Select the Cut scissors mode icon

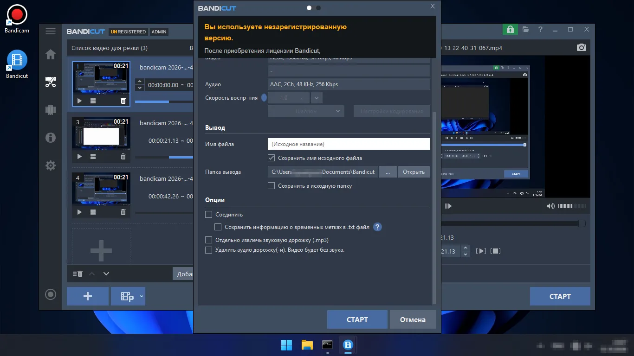pyautogui.click(x=51, y=83)
